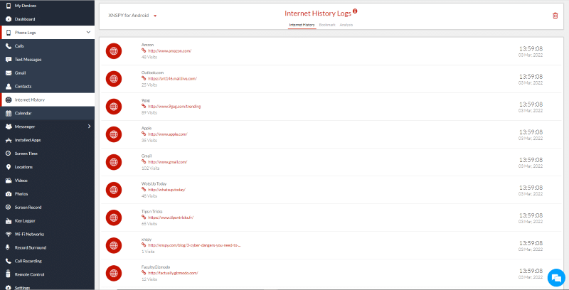Click the 'Outlook.com' entry title

click(152, 72)
